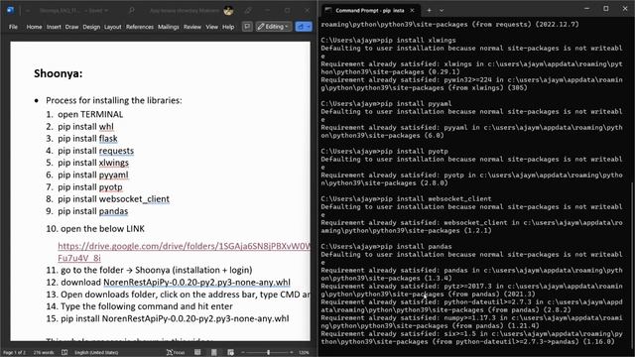Click the Word application icon in title bar
This screenshot has height=357, width=635.
pyautogui.click(x=11, y=10)
